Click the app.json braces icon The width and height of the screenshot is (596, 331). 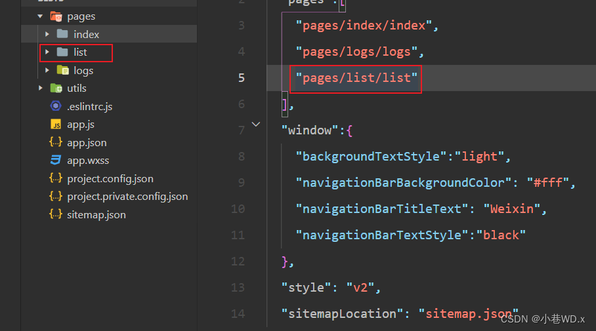(56, 142)
